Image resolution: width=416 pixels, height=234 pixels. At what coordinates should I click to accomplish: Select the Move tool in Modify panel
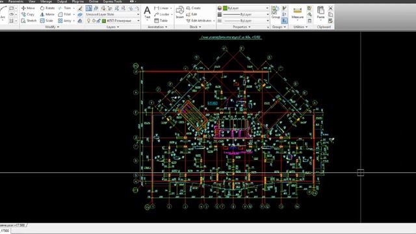28,8
